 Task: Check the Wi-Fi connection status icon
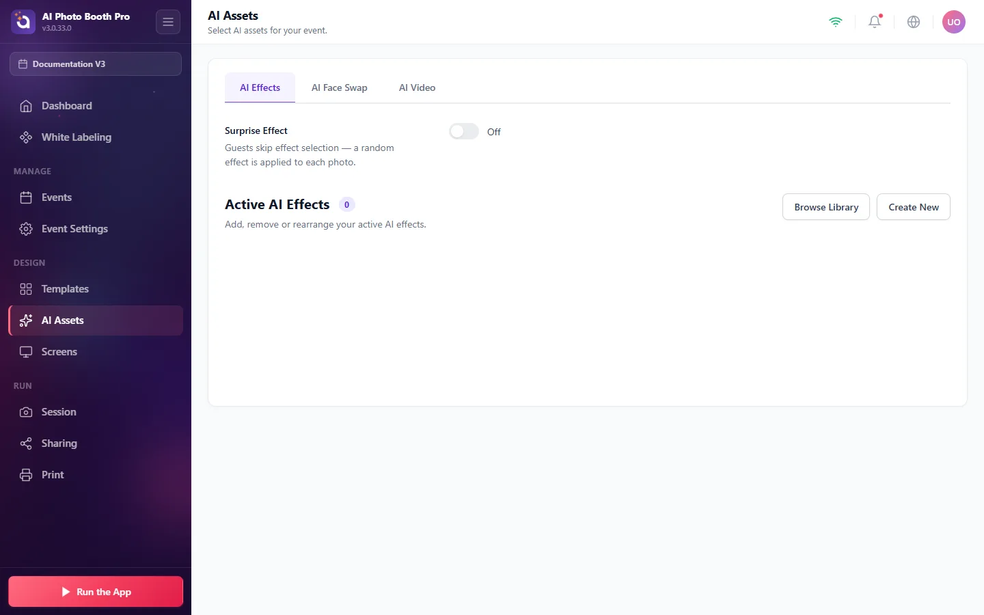[836, 22]
